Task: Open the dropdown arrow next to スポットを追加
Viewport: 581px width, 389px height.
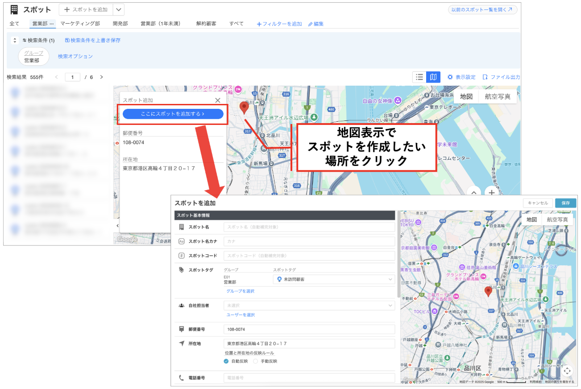Action: pyautogui.click(x=119, y=10)
